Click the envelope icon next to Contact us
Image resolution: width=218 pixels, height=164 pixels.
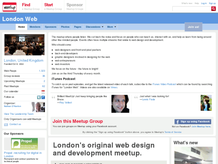pos(6,125)
